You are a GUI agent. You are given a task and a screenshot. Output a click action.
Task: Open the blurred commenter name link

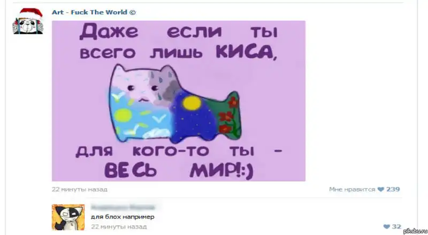coord(123,207)
